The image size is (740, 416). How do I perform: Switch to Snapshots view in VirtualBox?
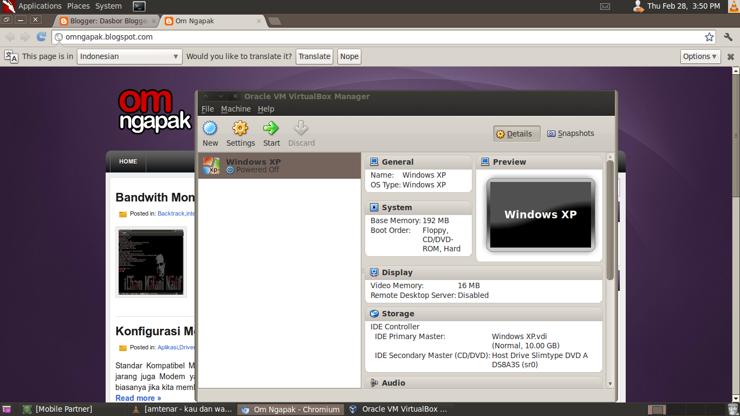[570, 133]
